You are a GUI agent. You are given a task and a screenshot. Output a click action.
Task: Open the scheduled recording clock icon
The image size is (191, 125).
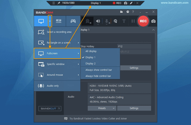click(x=128, y=12)
